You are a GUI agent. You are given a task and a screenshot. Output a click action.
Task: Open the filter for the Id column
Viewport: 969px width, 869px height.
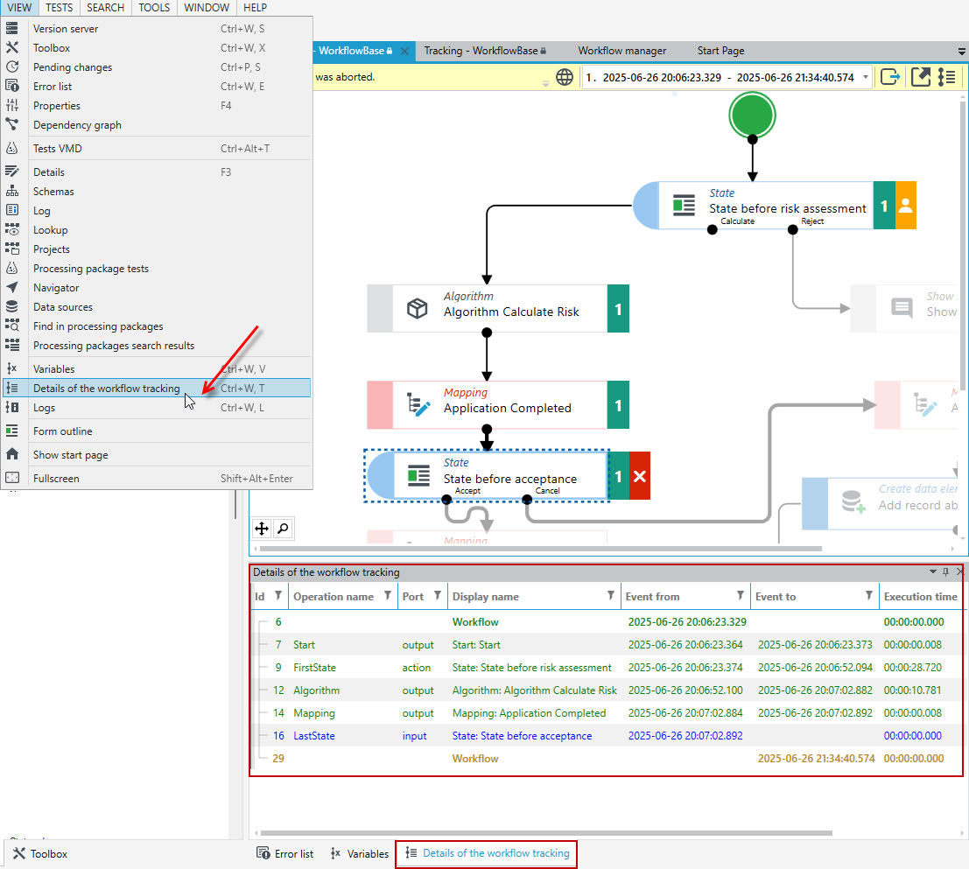[278, 595]
